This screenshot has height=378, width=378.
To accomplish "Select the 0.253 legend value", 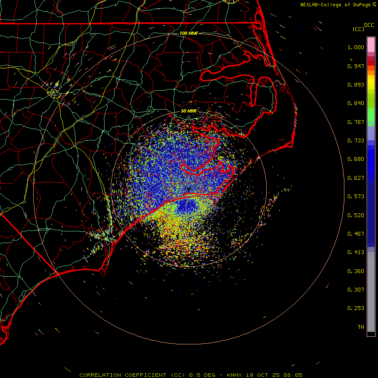I will click(x=356, y=308).
